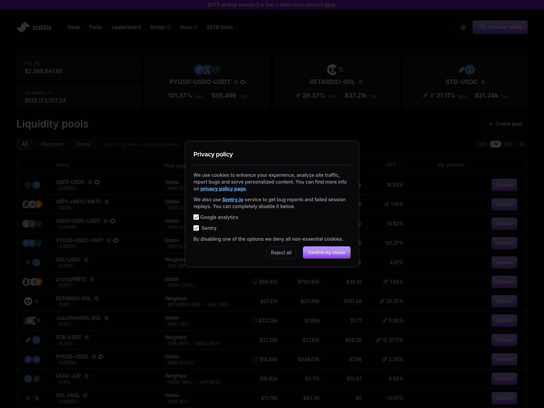The width and height of the screenshot is (544, 408).
Task: Open the privacy policy page link
Action: (223, 189)
